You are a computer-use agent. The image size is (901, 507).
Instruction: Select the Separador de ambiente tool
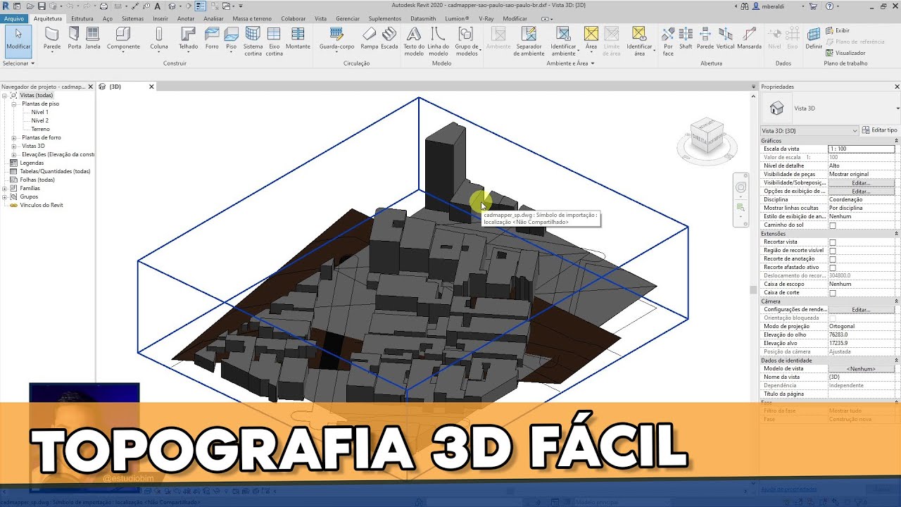click(x=529, y=42)
